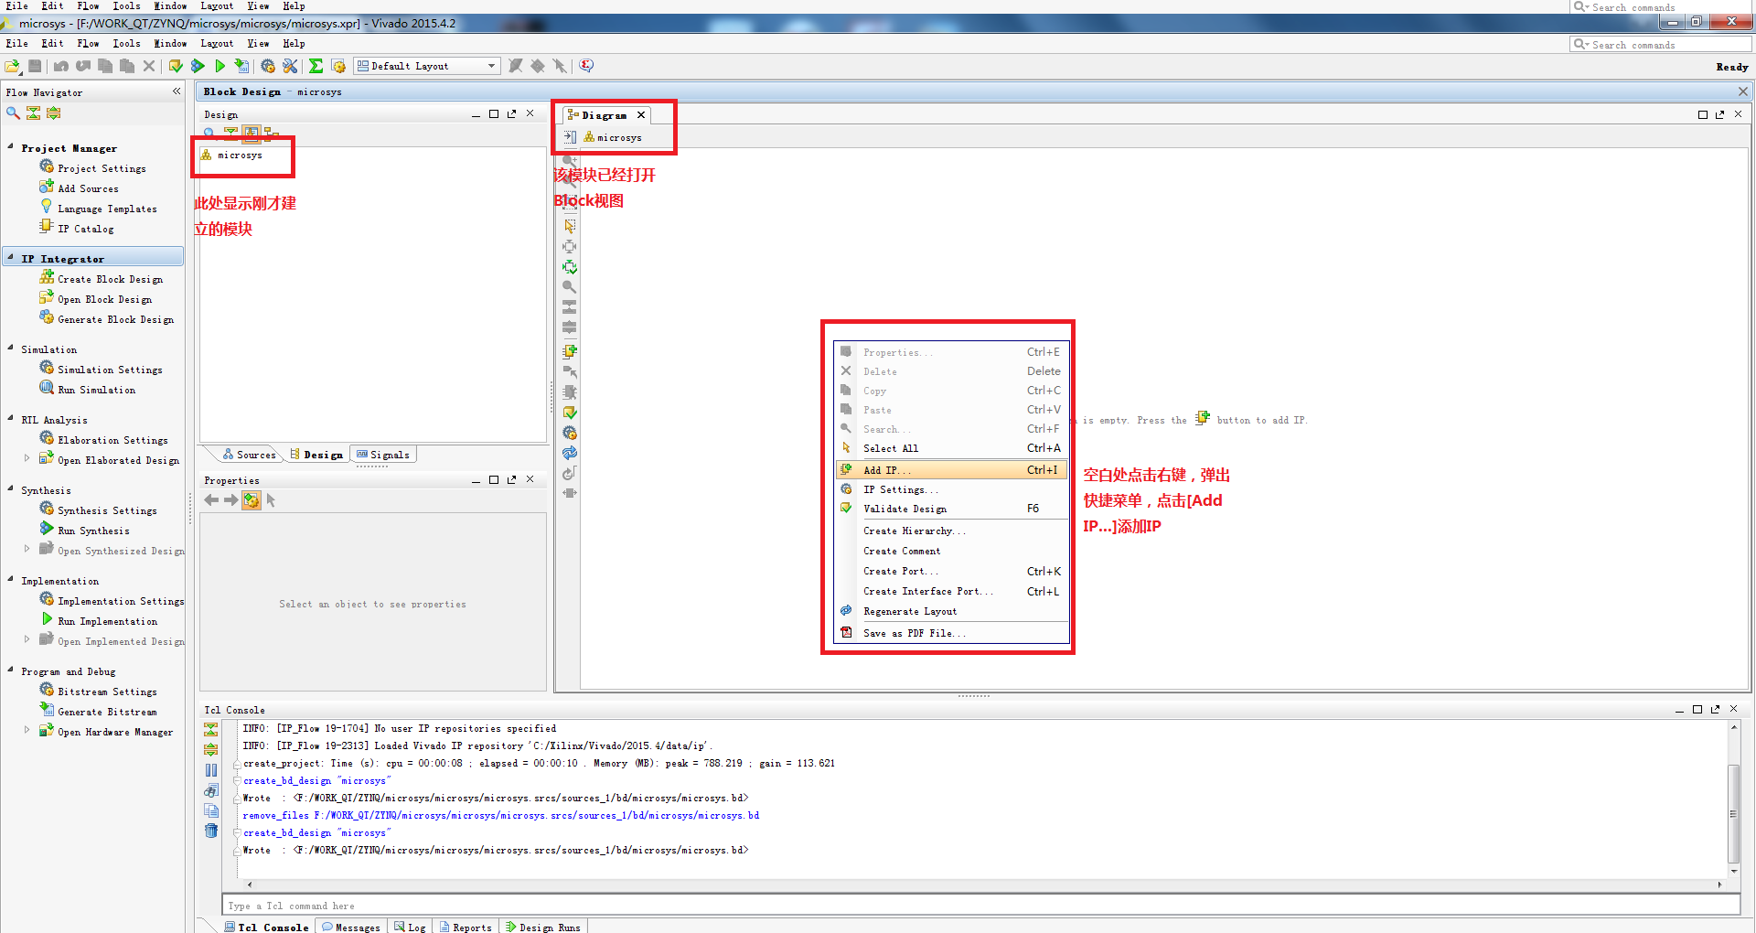This screenshot has width=1756, height=933.
Task: Click the Flow Navigator search magnifier icon
Action: [x=13, y=113]
